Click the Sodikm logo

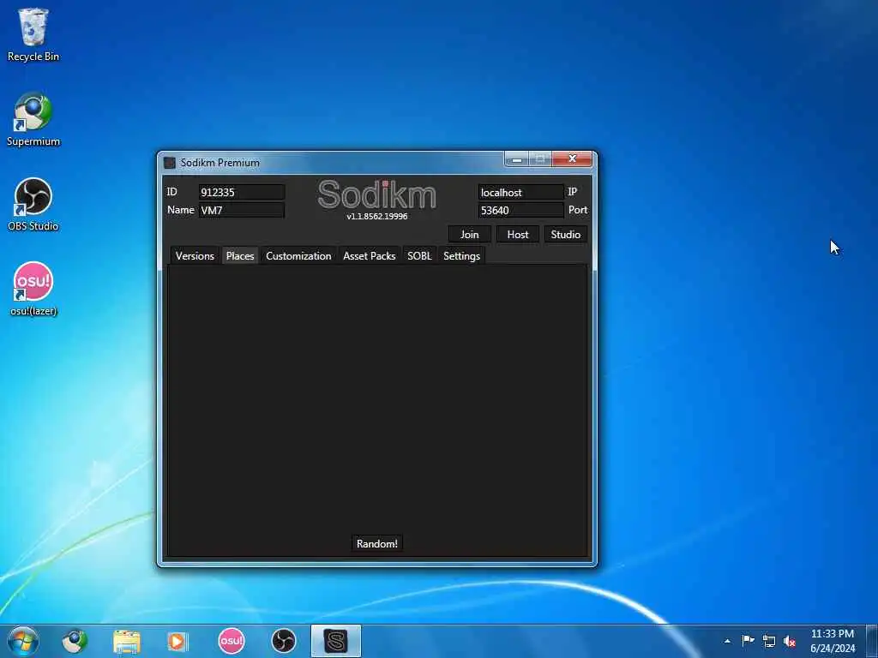click(x=377, y=194)
